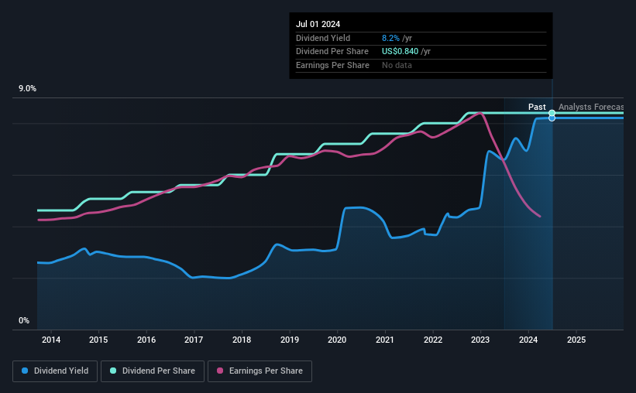Click the Analysts Forecast label

click(x=591, y=107)
